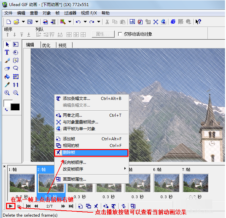Viewport: 226px width, 218px height.
Task: Select the Eyedropper tool
Action: click(7, 85)
